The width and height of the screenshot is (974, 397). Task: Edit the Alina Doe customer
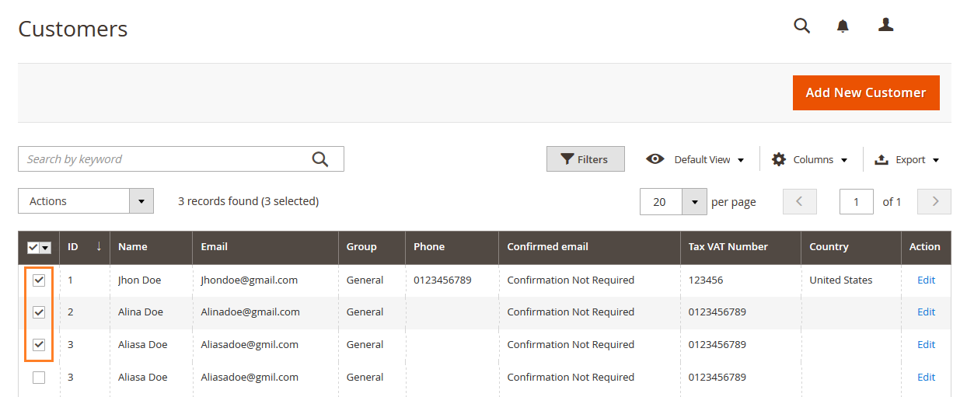point(926,312)
